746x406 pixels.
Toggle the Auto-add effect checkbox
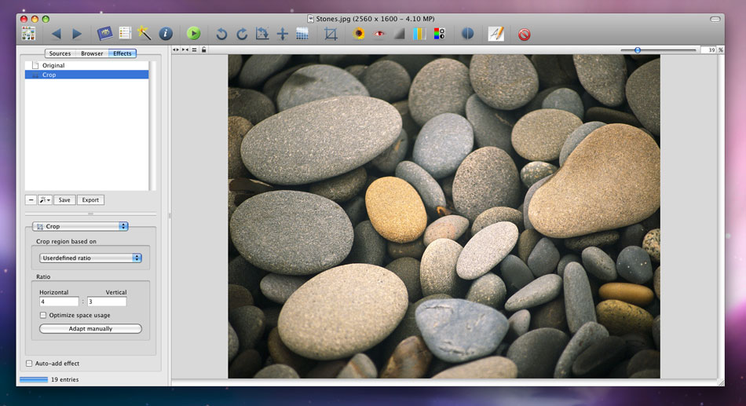click(30, 364)
